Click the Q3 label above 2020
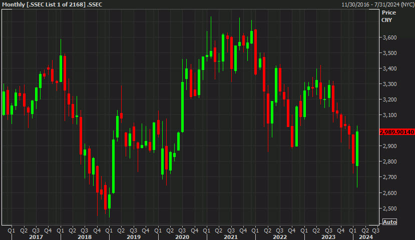 point(182,230)
